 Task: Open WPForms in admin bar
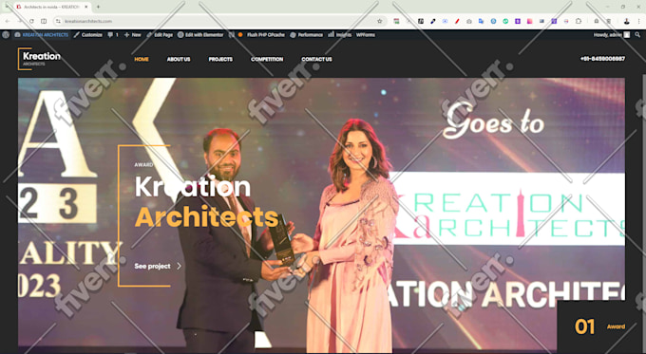coord(366,35)
